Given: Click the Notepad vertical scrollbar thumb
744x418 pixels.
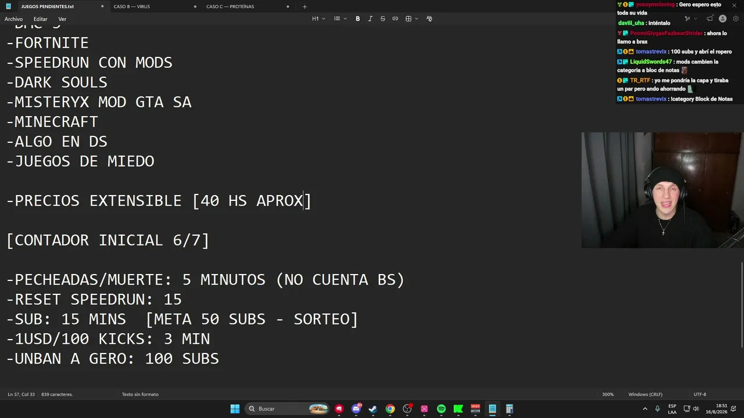Looking at the screenshot, I should [x=742, y=306].
